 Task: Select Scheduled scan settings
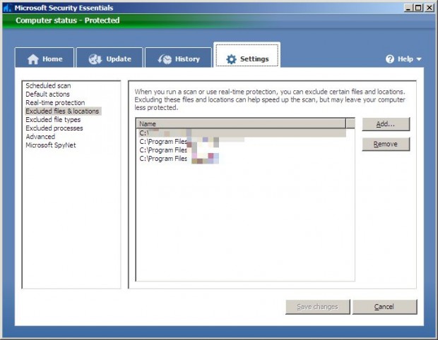pyautogui.click(x=48, y=85)
